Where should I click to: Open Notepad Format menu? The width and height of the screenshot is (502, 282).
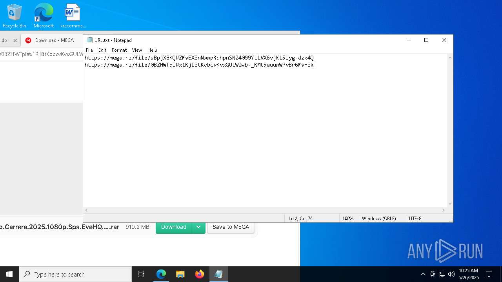click(x=119, y=50)
